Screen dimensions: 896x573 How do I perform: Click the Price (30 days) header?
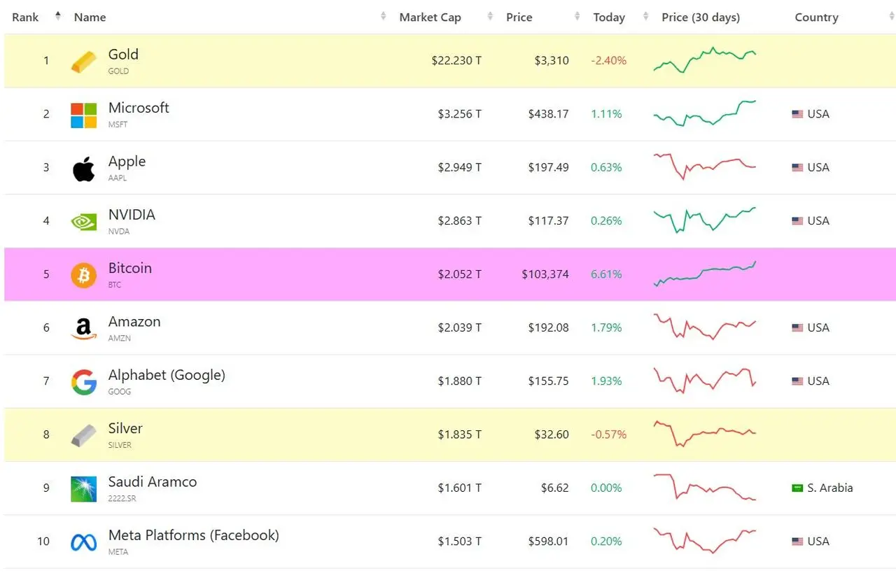(701, 17)
